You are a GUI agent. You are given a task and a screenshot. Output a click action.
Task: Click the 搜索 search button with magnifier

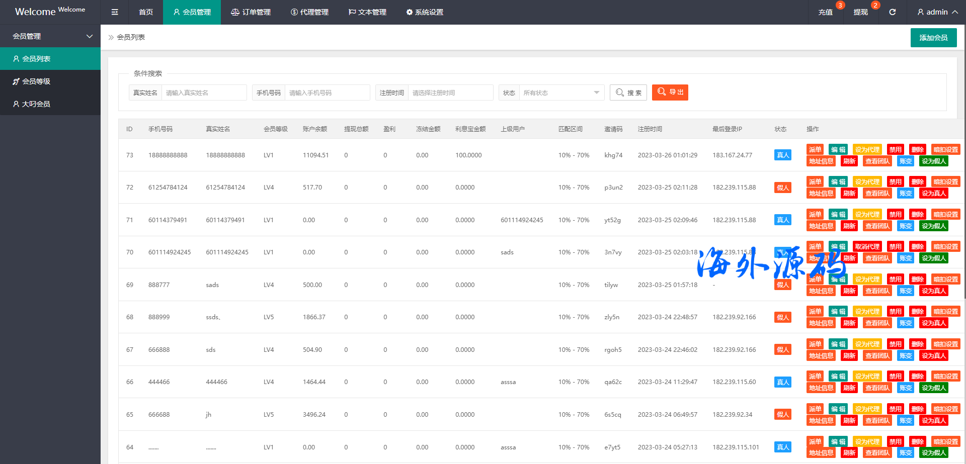point(628,92)
